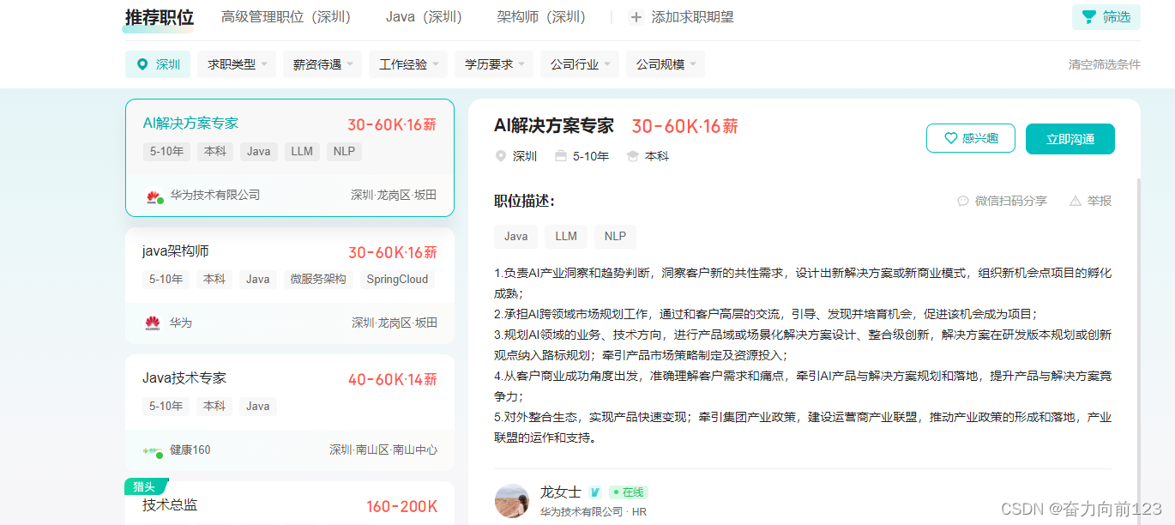This screenshot has height=525, width=1175.
Task: Click Huawei logo next to 华为技术有限公司 in job card
Action: [154, 196]
